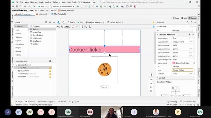Viewport: 211px width, 118px height.
Task: Switch the editor to Design view
Action: click(193, 18)
